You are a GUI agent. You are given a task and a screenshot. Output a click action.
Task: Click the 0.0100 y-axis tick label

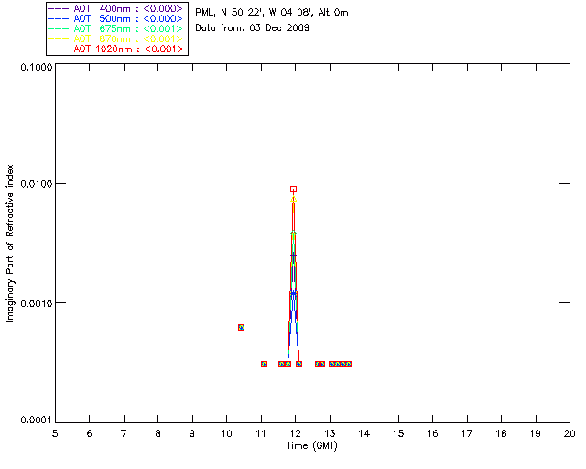(x=36, y=183)
